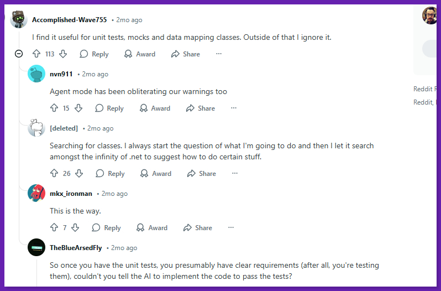
Task: Reply to mkx_ironman's comment
Action: tap(107, 228)
